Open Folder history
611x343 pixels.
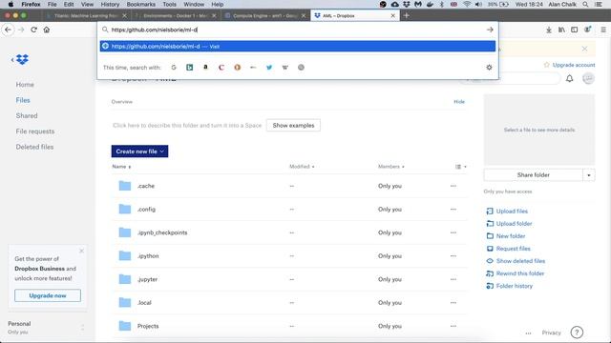(x=514, y=286)
